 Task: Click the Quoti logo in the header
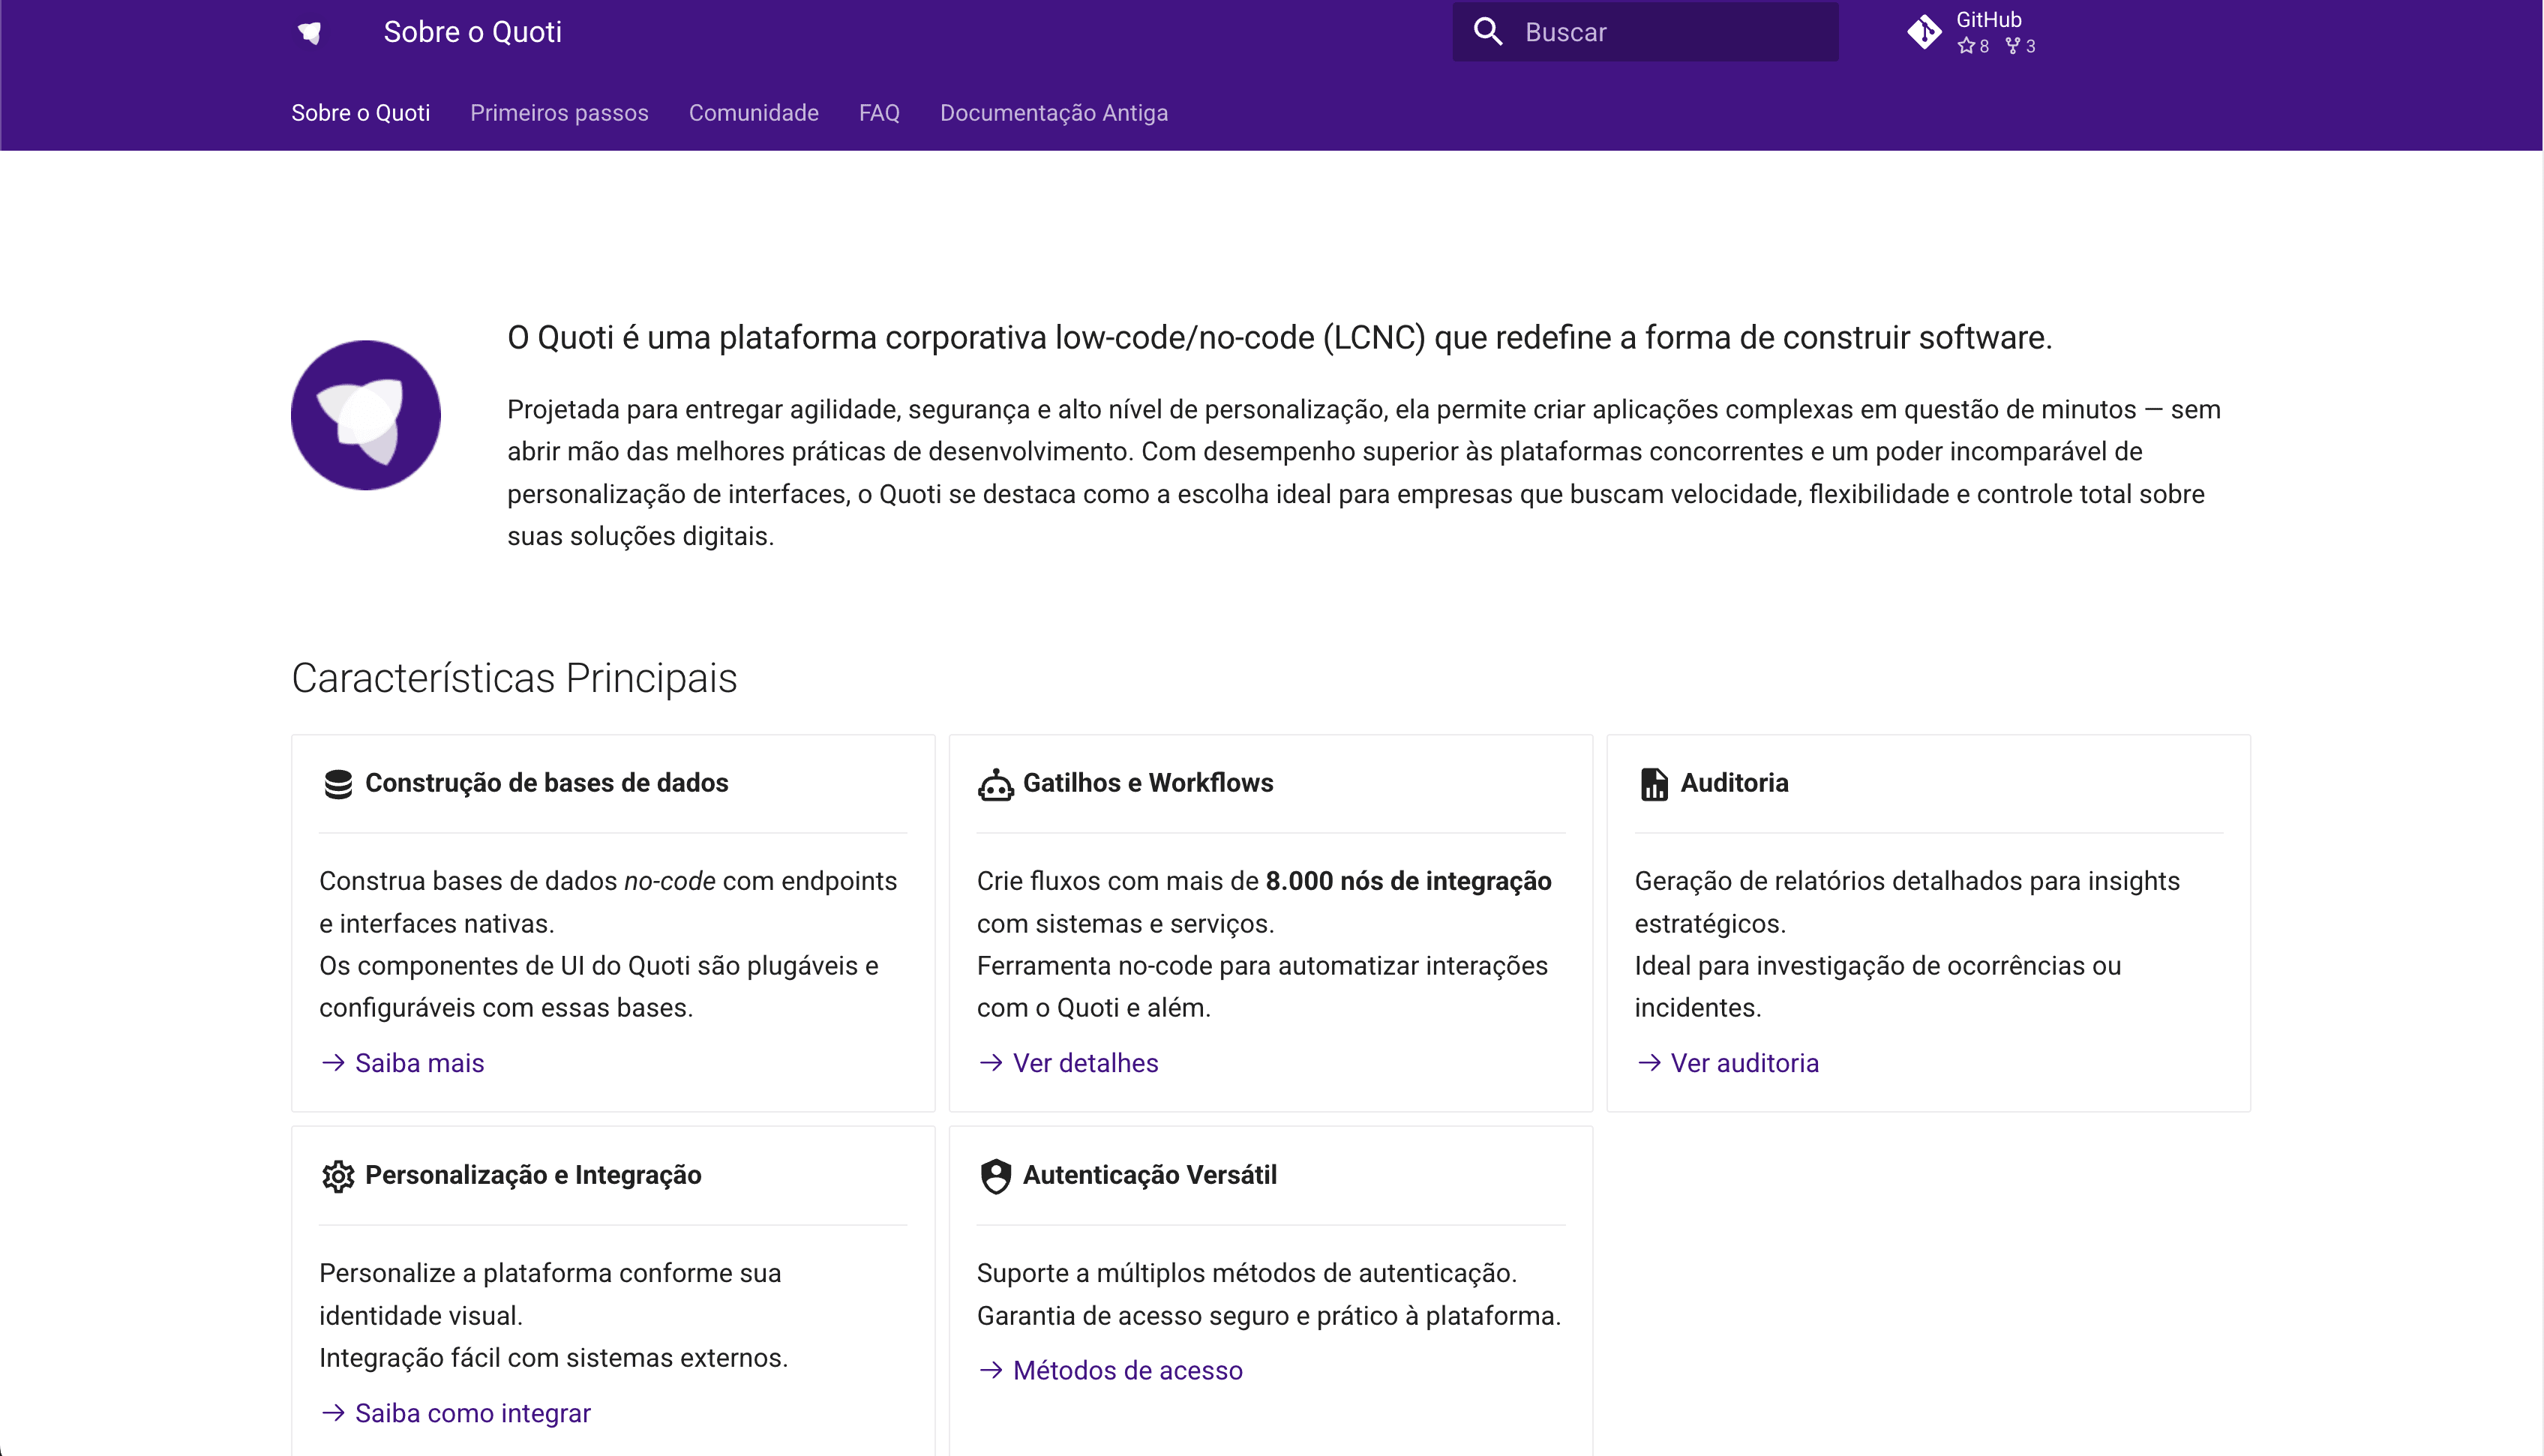310,32
